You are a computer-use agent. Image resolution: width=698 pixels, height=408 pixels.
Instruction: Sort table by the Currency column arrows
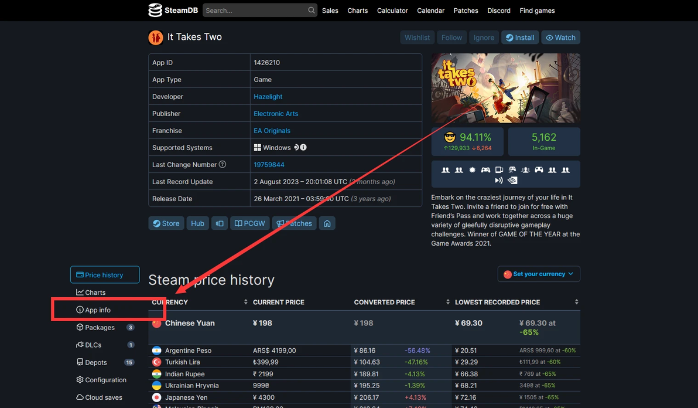[246, 302]
